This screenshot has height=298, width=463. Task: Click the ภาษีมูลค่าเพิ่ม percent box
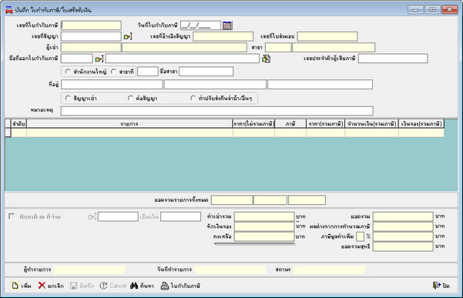pyautogui.click(x=360, y=236)
